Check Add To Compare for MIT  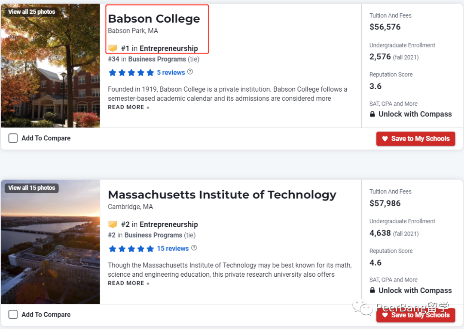[x=13, y=314]
